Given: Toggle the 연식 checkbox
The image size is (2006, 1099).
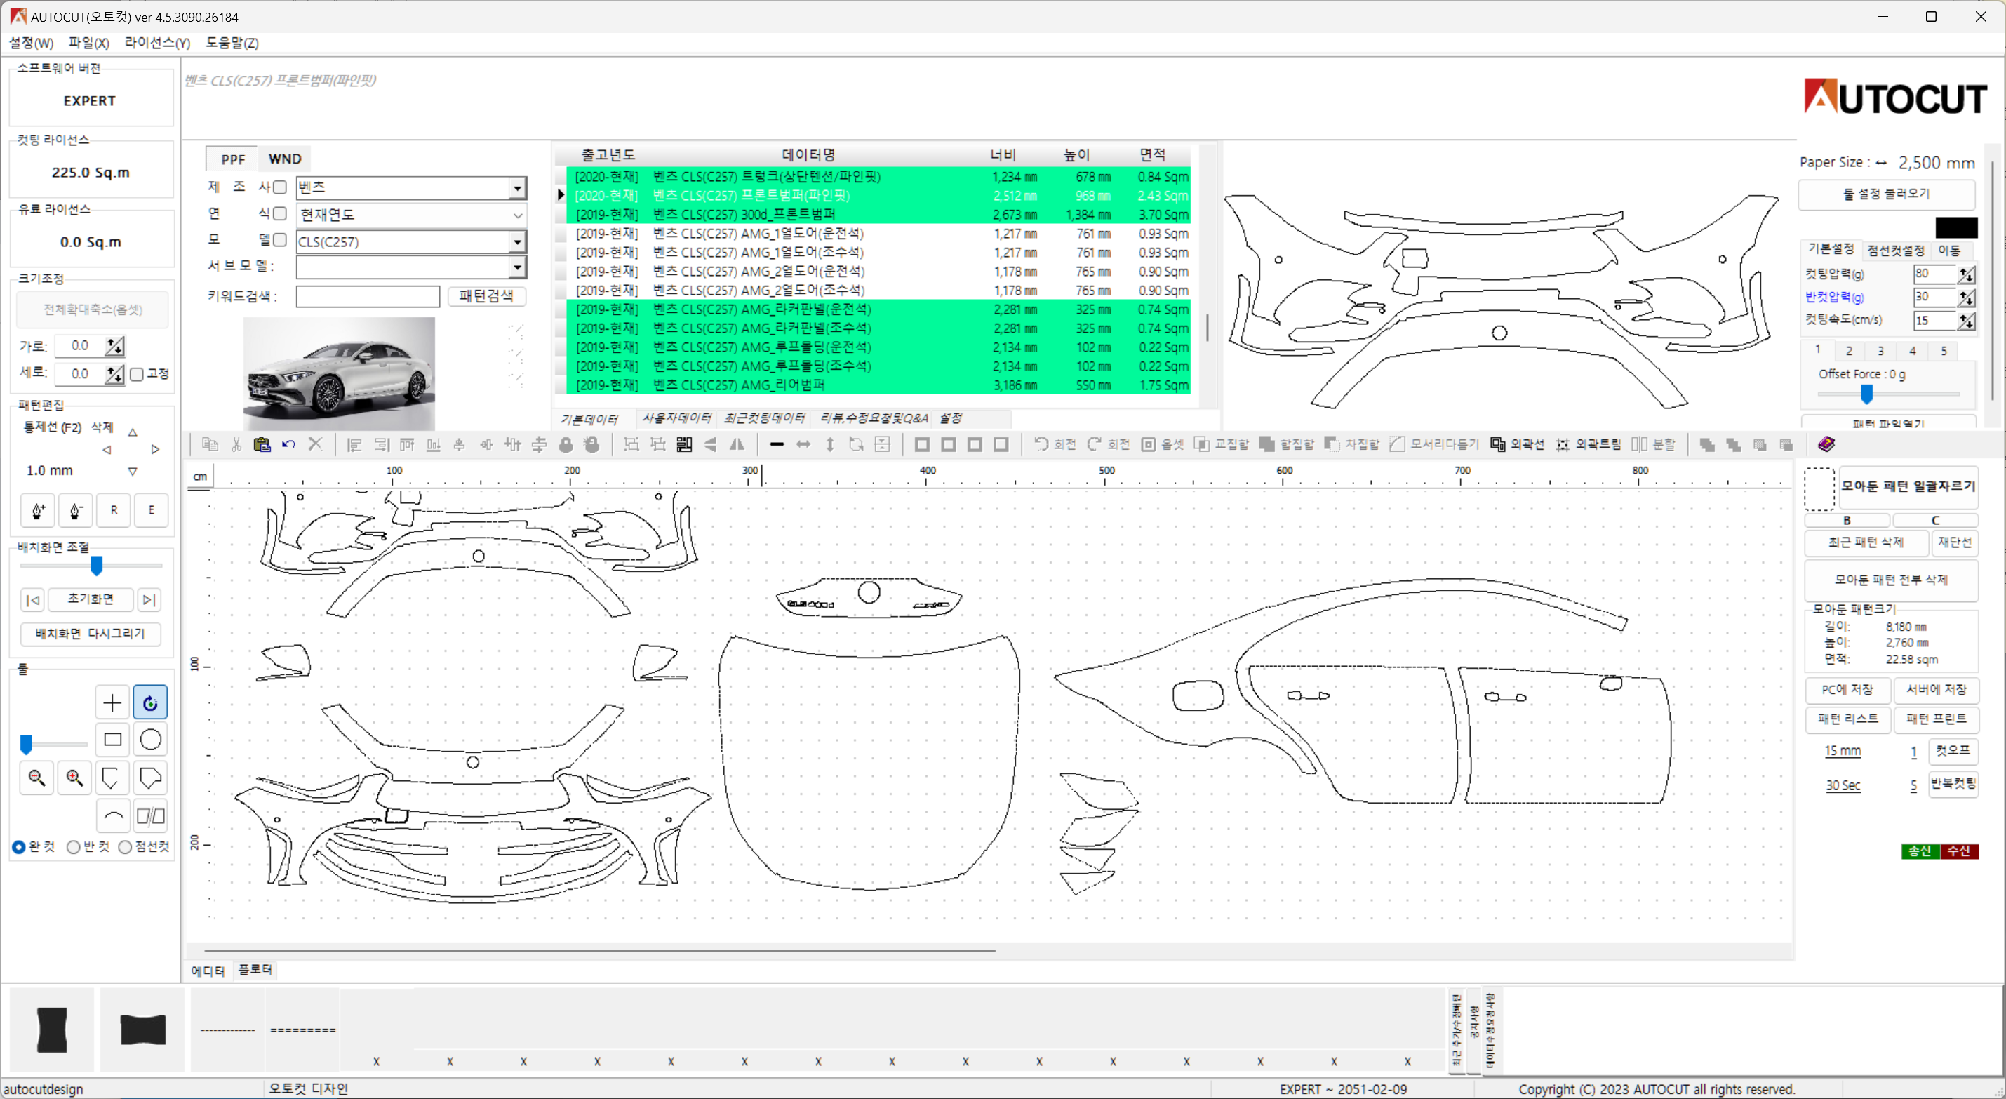Looking at the screenshot, I should pos(281,213).
